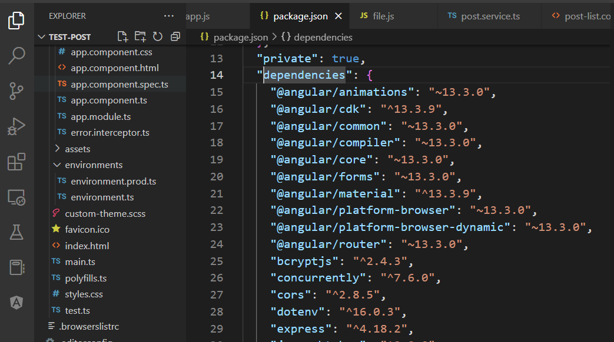The image size is (614, 342).
Task: Open the Testing flask view
Action: (16, 232)
